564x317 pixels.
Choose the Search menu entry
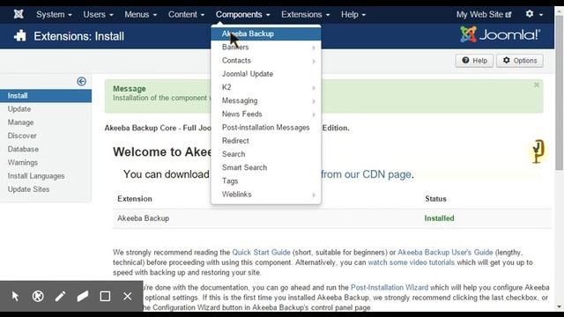click(x=266, y=154)
